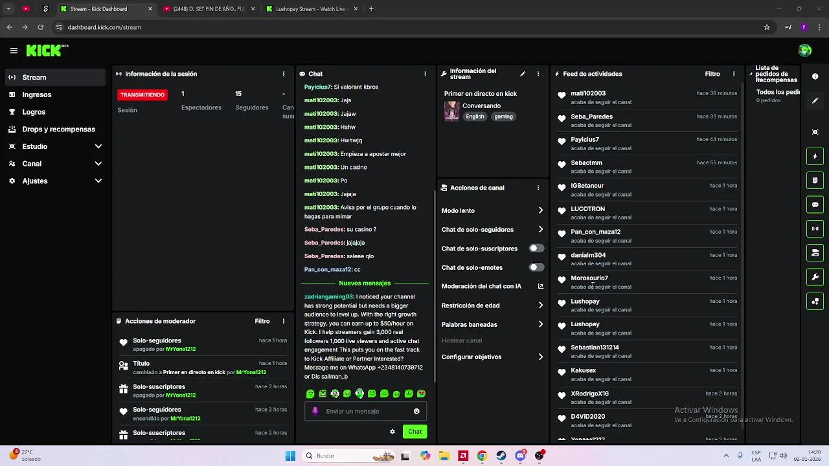Toggle the lightning bolt widget in right toolbar
This screenshot has width=829, height=466.
(x=815, y=156)
